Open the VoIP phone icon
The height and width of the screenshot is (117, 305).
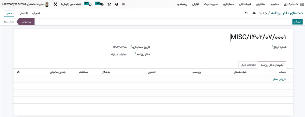pos(109,4)
